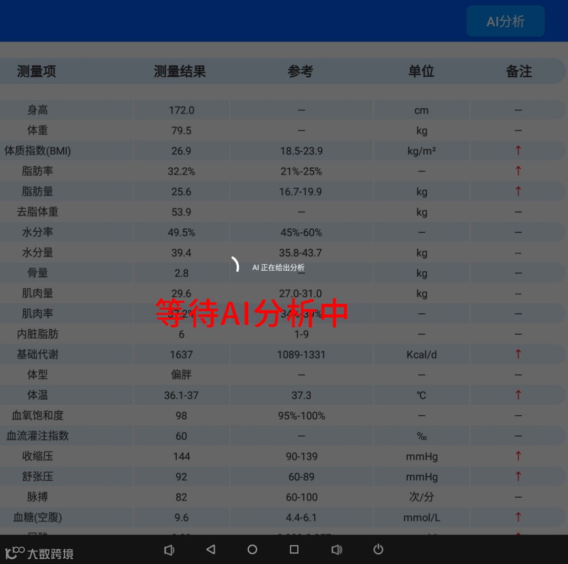Screen dimensions: 568x564
Task: Click the body type value 偏胖
Action: [x=181, y=375]
